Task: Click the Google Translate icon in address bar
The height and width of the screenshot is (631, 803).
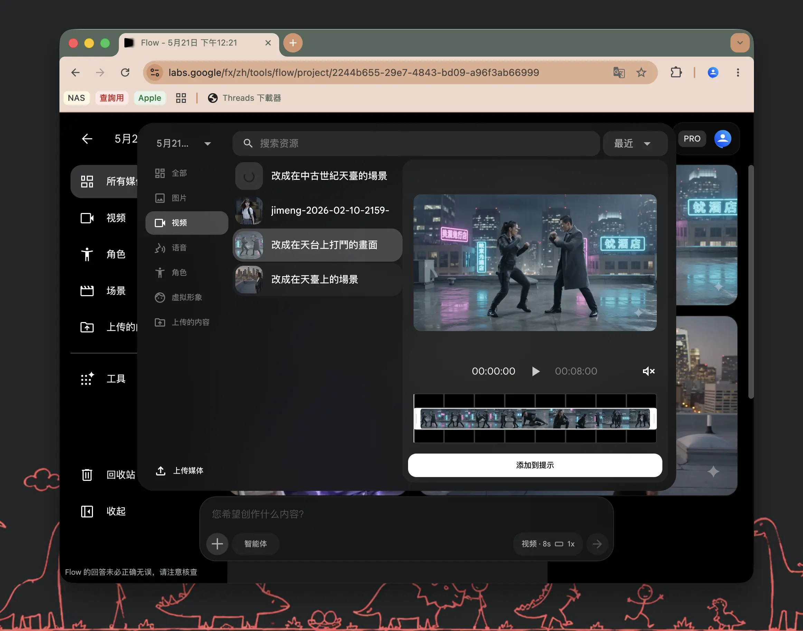Action: click(619, 72)
